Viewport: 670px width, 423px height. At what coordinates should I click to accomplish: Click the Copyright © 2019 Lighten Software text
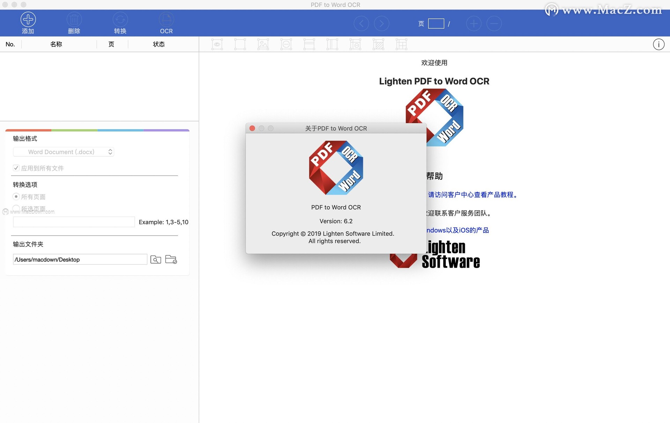pyautogui.click(x=333, y=233)
